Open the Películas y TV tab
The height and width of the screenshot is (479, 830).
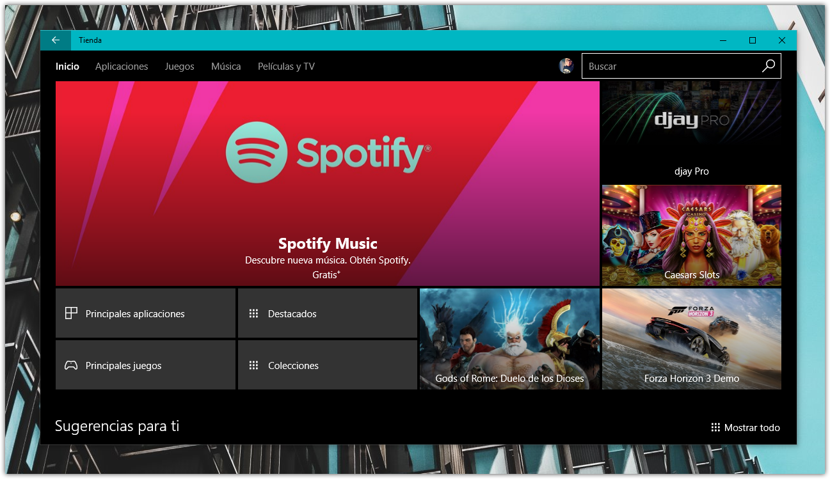(x=286, y=67)
